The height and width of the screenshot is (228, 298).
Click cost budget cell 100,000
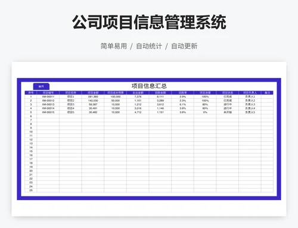point(116,96)
